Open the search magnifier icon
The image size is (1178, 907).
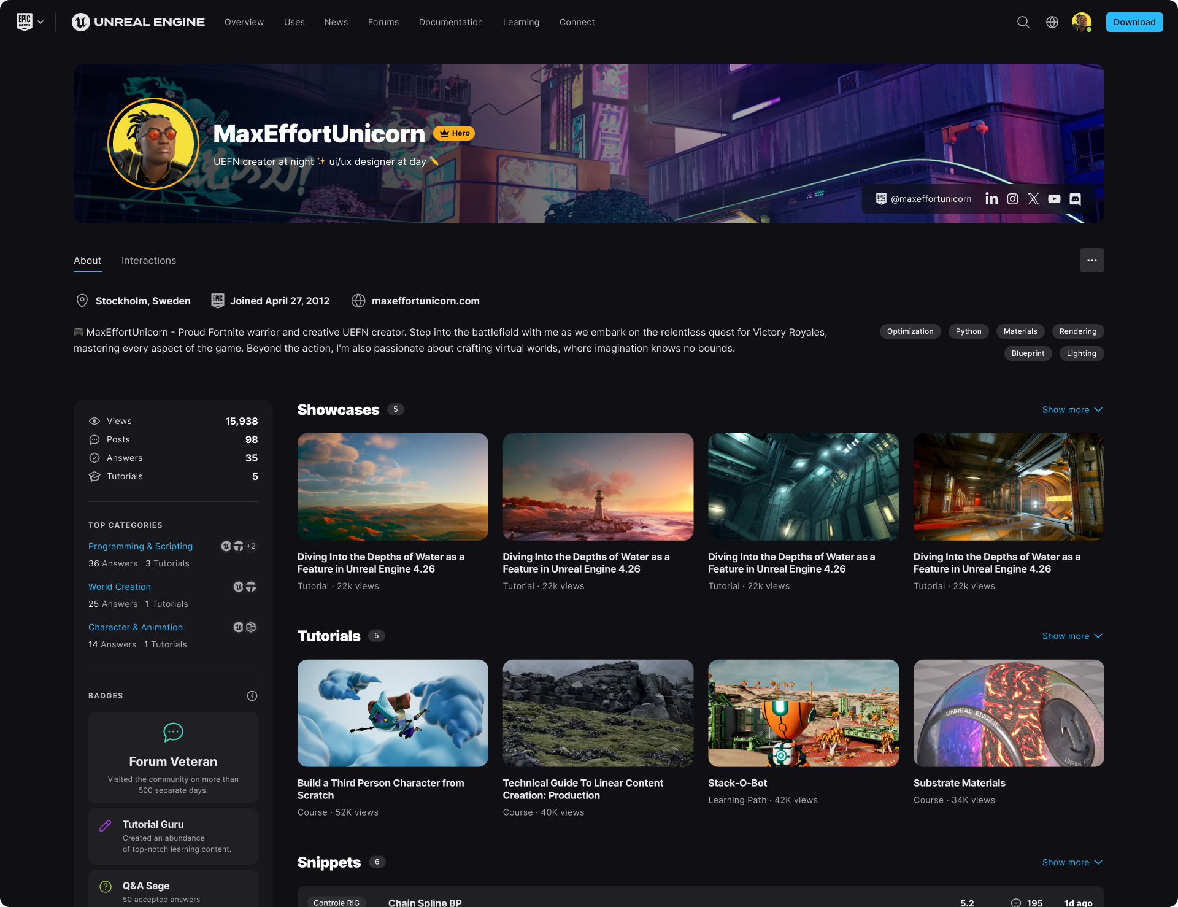[x=1023, y=22]
